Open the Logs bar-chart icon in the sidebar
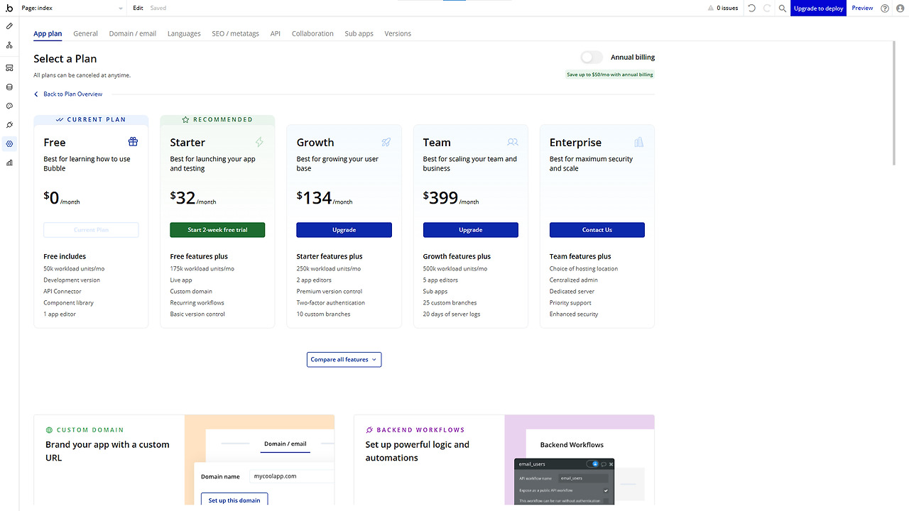This screenshot has height=511, width=909. tap(9, 163)
